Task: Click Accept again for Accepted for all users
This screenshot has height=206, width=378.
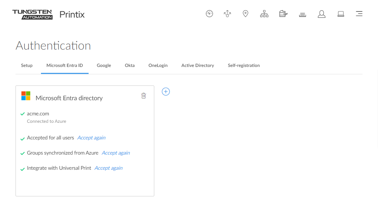Action: (92, 138)
